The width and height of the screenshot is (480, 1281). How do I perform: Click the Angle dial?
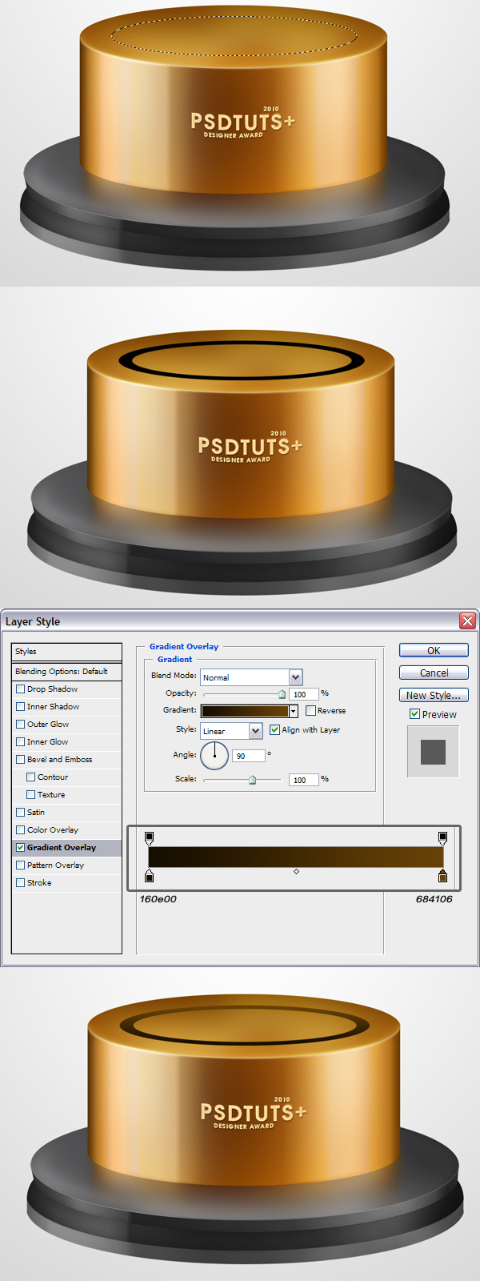coord(214,755)
